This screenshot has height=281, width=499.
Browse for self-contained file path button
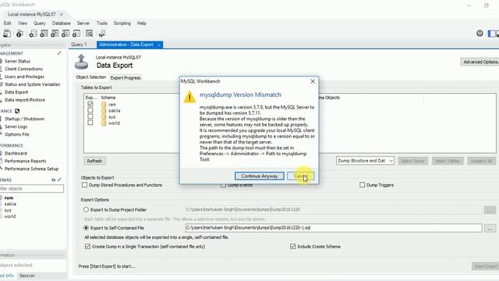(490, 228)
